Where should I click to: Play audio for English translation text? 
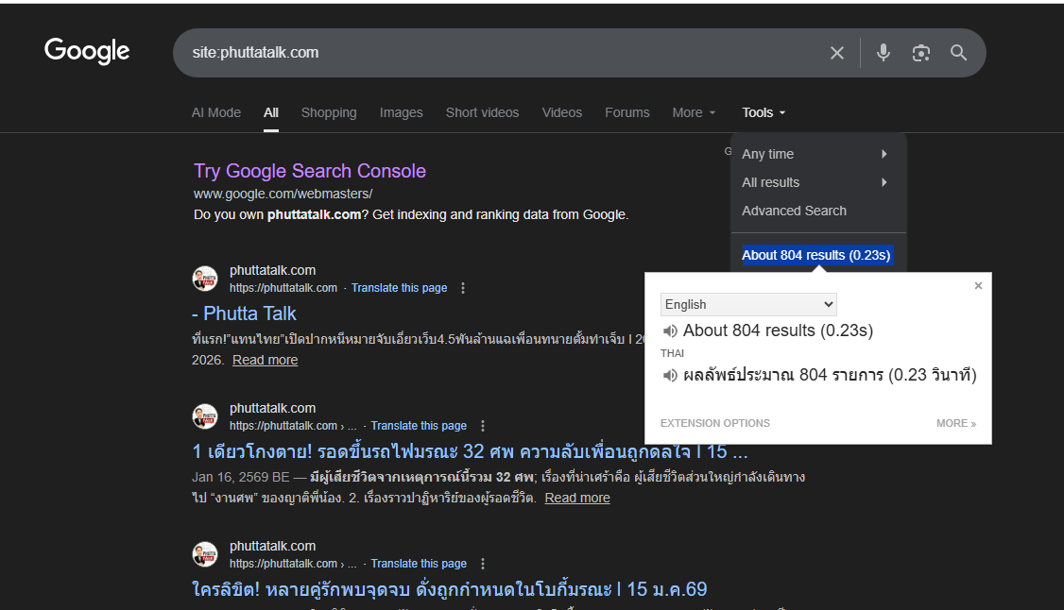(670, 330)
